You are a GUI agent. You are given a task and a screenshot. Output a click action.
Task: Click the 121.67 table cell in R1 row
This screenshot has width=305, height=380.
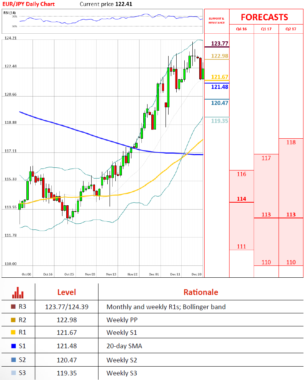pos(67,333)
